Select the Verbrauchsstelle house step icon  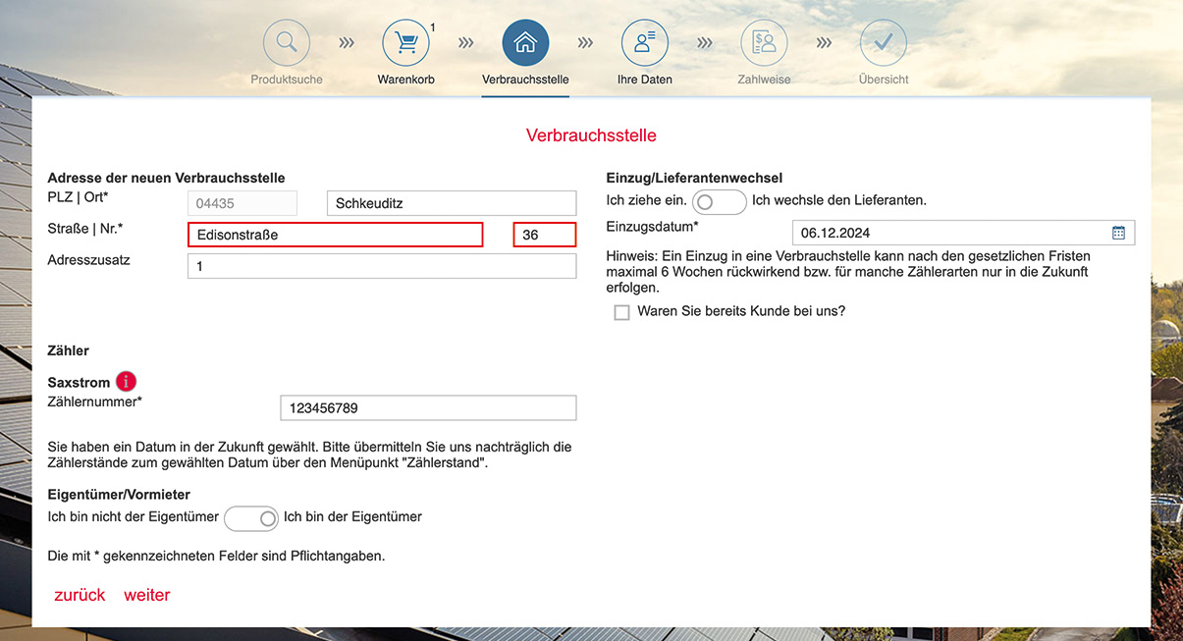(525, 43)
